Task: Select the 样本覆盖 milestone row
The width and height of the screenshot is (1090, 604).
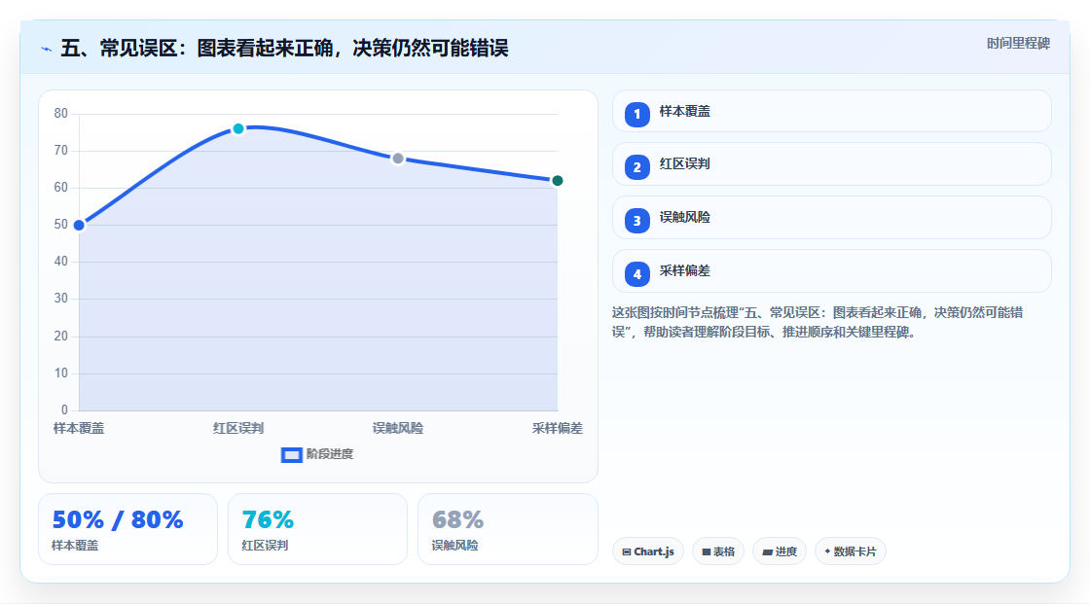Action: click(x=831, y=111)
